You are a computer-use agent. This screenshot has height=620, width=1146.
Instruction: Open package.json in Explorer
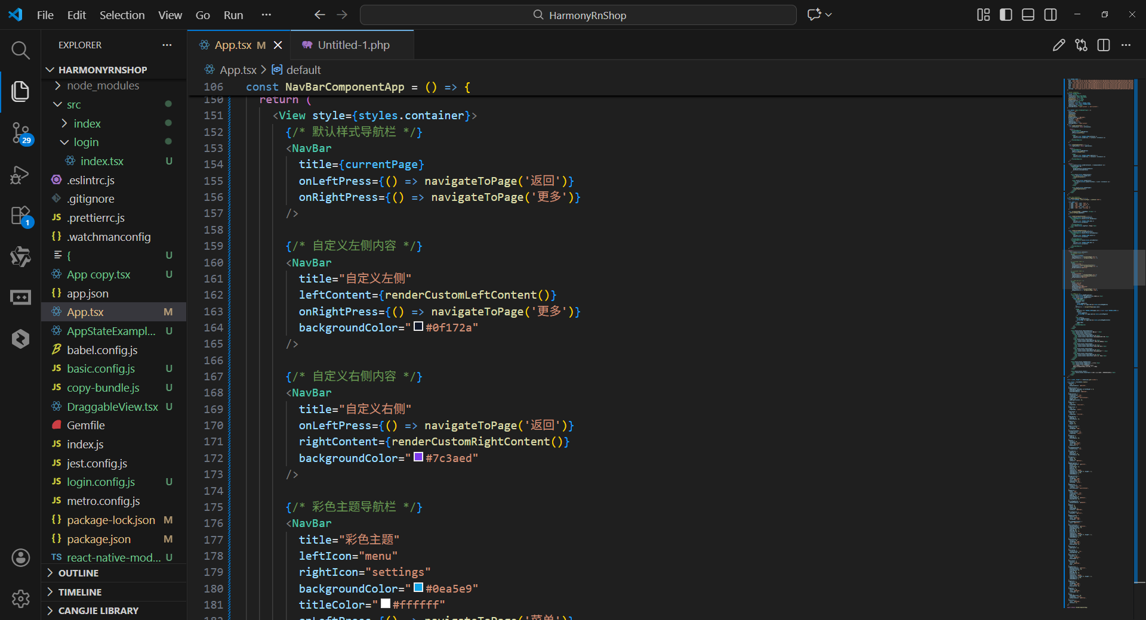pos(113,539)
